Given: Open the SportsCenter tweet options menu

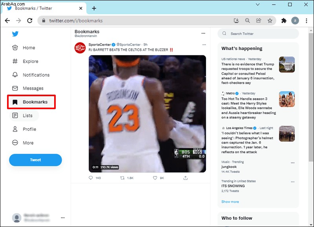Looking at the screenshot, I should point(204,45).
